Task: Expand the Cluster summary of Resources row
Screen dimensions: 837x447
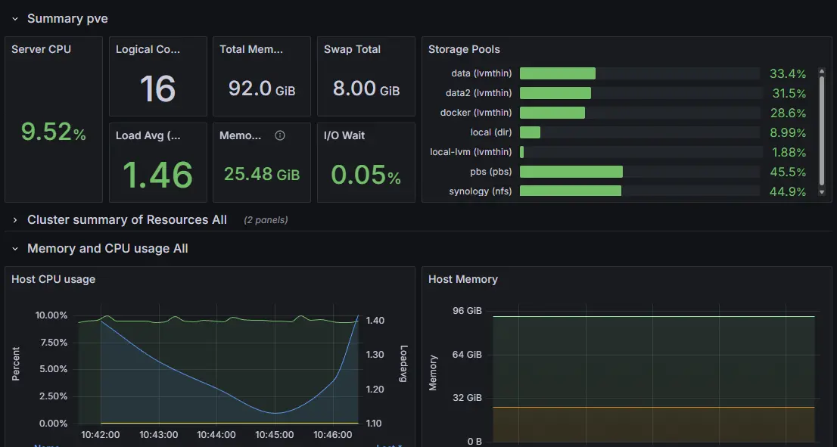Action: click(x=14, y=220)
